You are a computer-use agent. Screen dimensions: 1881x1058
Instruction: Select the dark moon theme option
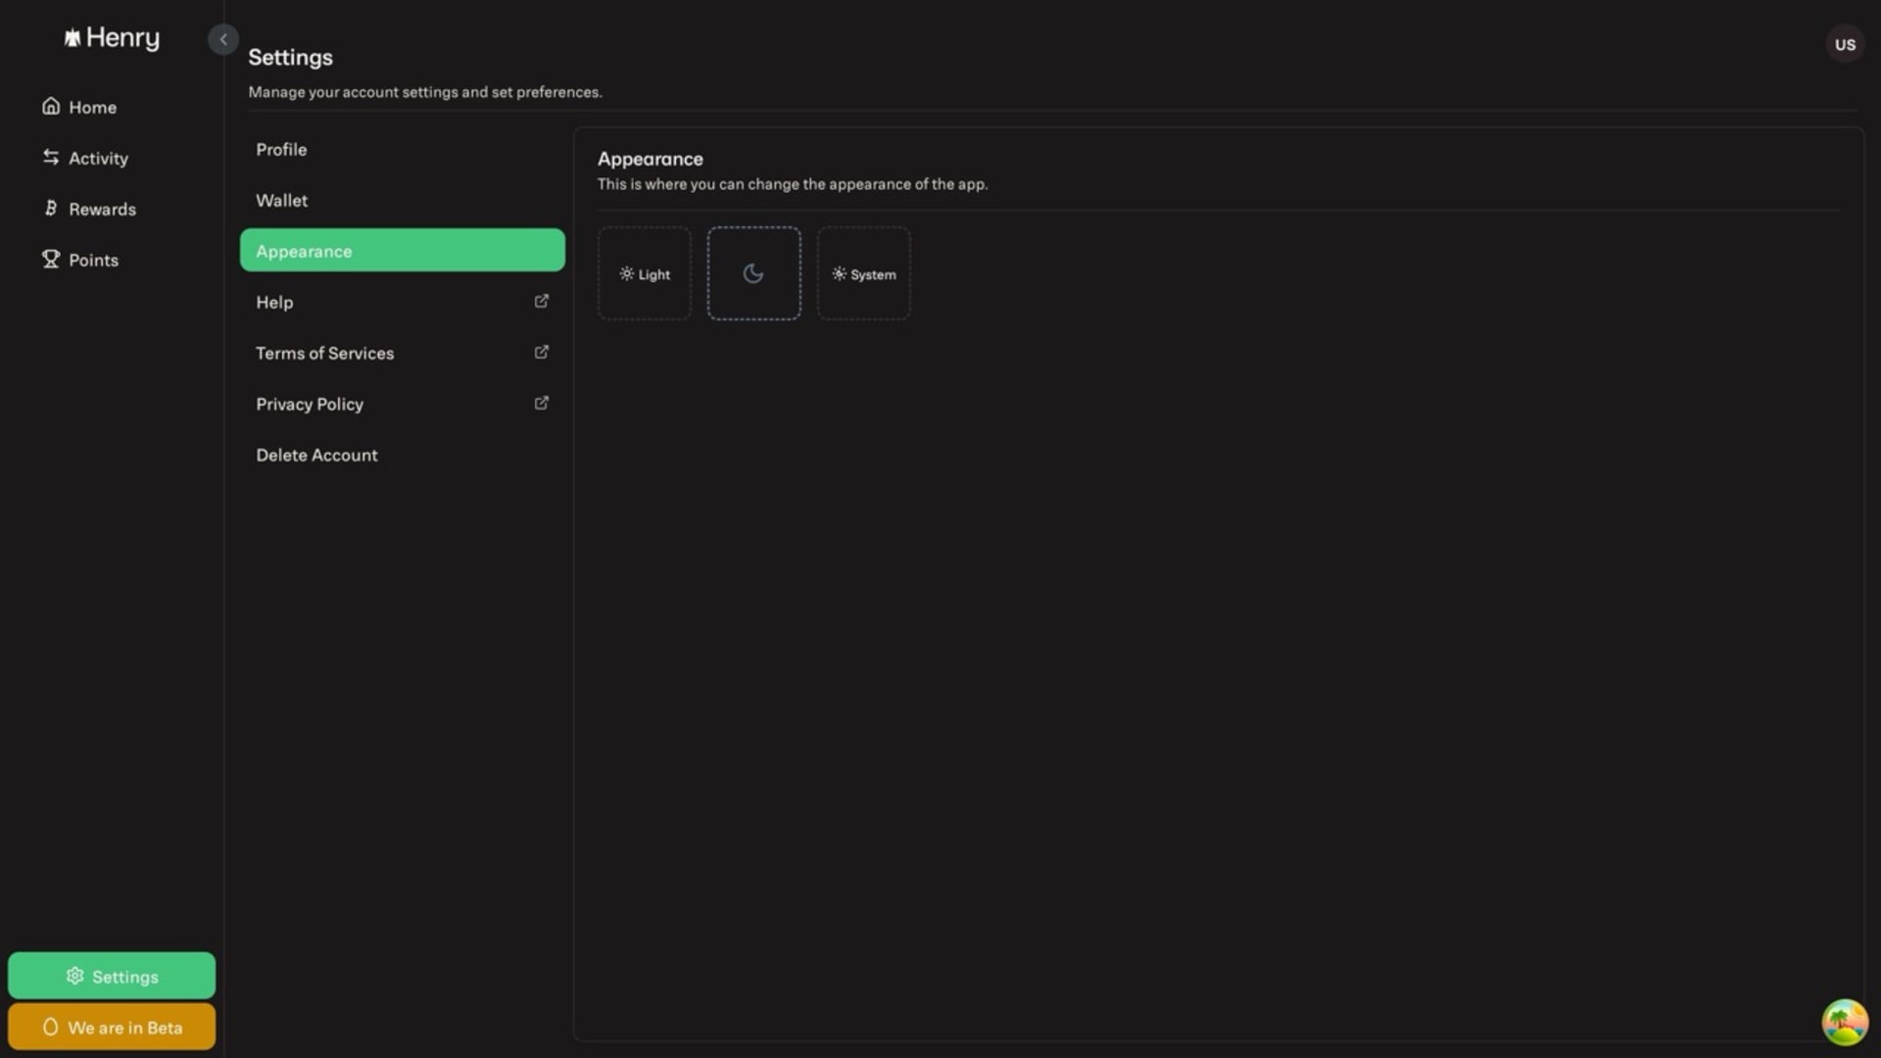coord(753,274)
